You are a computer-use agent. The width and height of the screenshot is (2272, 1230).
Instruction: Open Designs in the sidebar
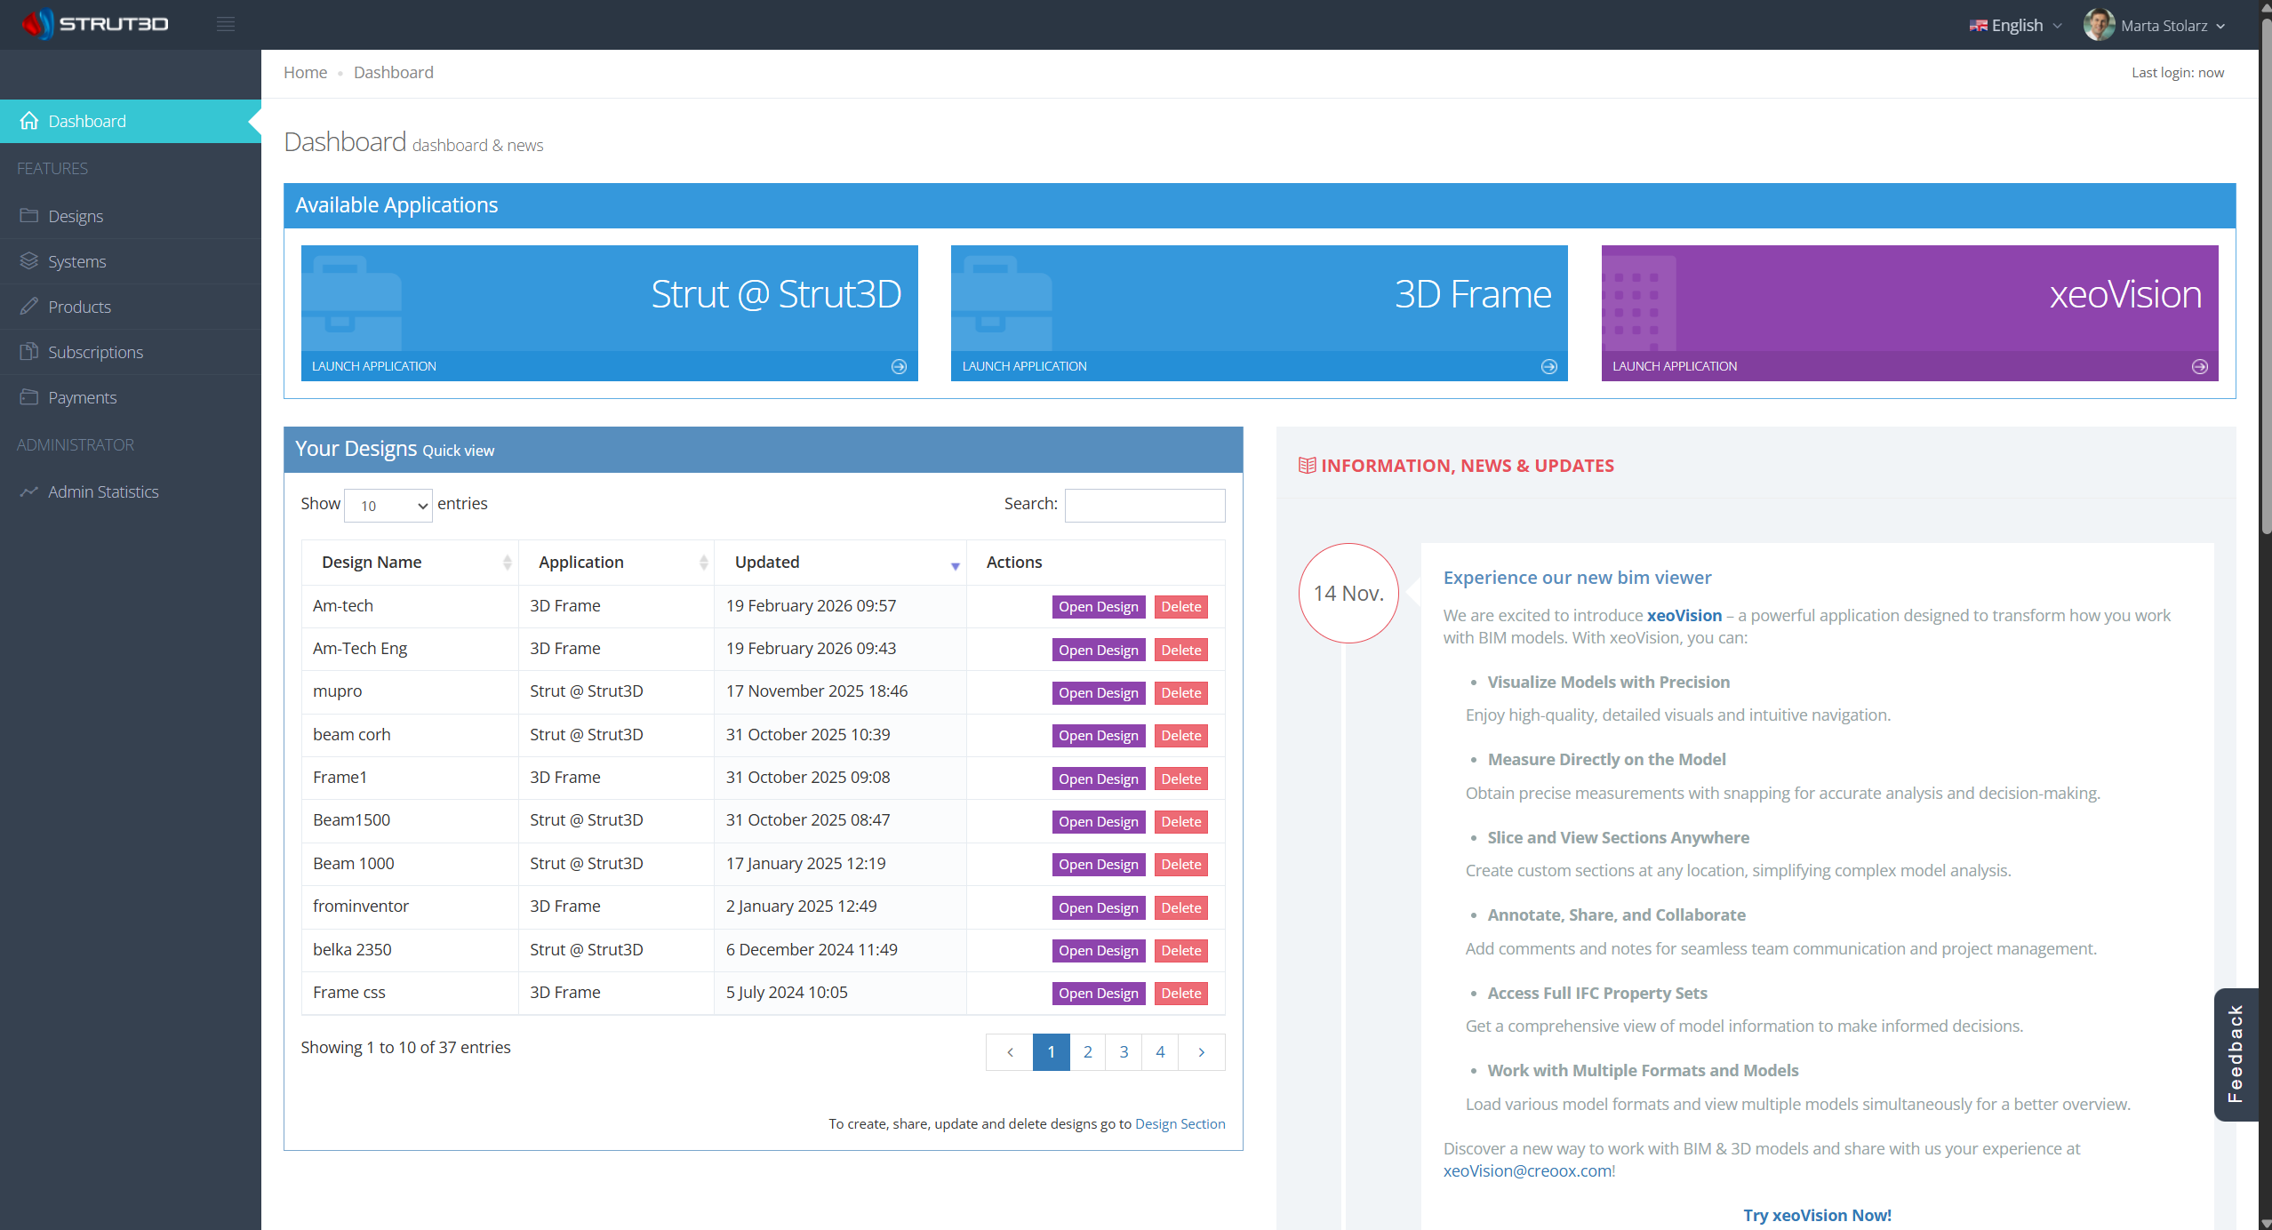[x=76, y=216]
